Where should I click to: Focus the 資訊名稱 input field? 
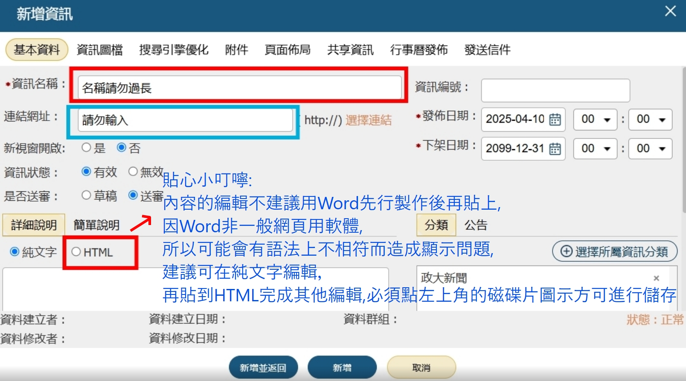(240, 88)
